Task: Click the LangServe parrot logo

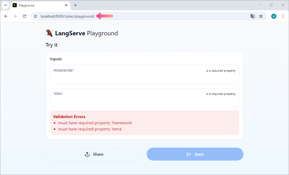Action: tap(49, 33)
